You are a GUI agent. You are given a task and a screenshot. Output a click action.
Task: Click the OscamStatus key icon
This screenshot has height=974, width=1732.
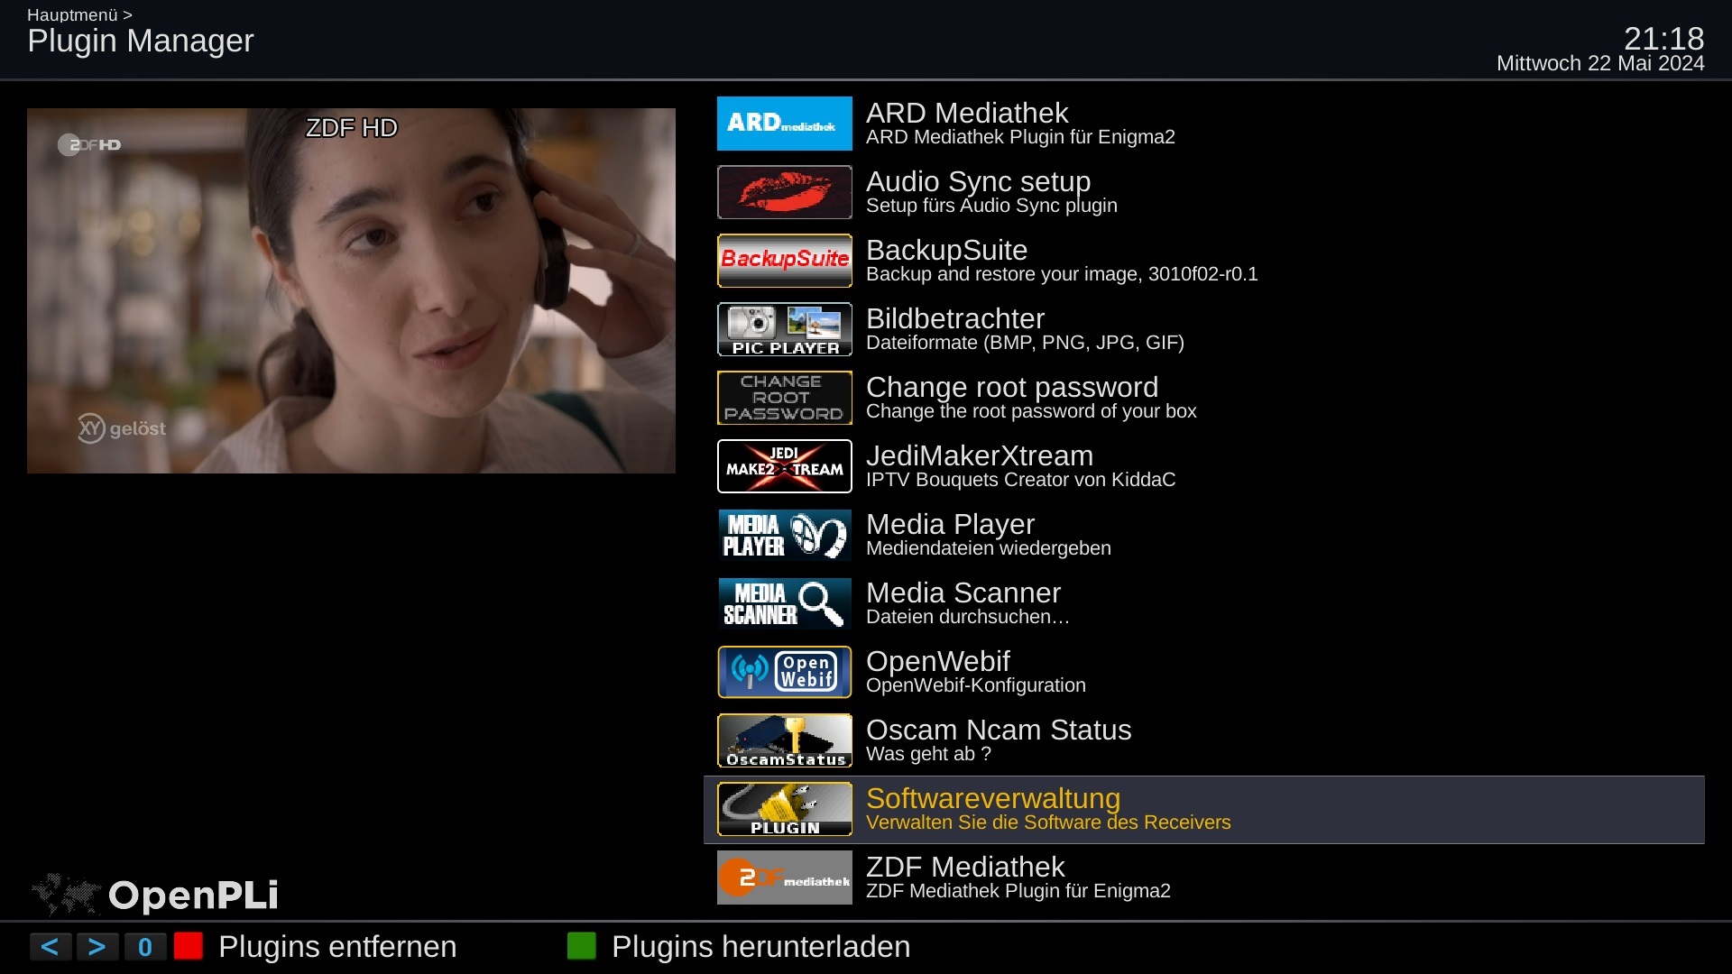[784, 740]
